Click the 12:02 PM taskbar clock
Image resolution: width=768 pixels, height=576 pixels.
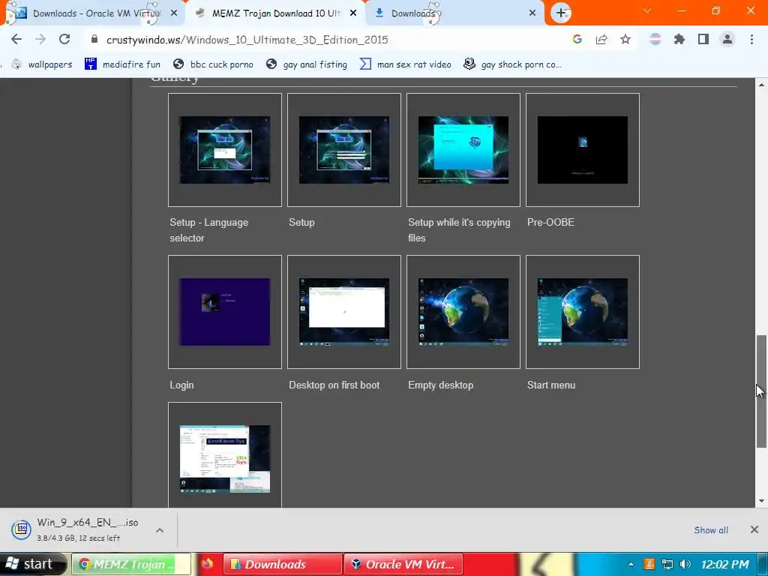[x=725, y=564]
